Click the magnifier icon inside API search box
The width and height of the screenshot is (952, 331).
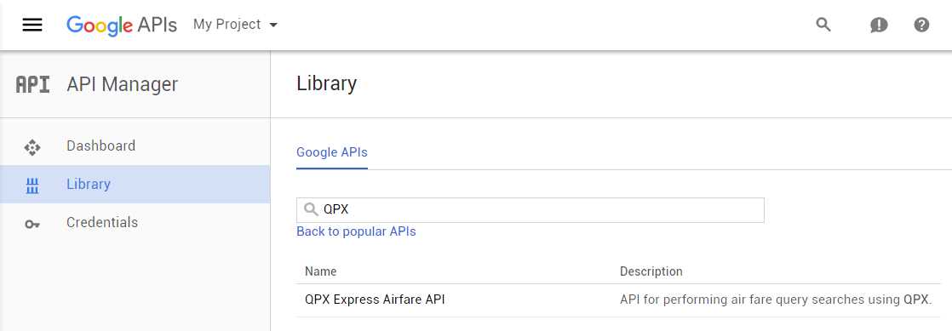pos(311,210)
